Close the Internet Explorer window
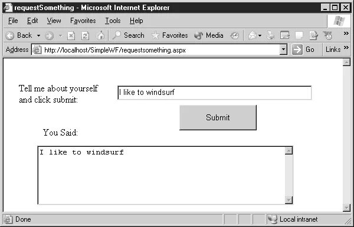The height and width of the screenshot is (227, 354). click(x=346, y=8)
